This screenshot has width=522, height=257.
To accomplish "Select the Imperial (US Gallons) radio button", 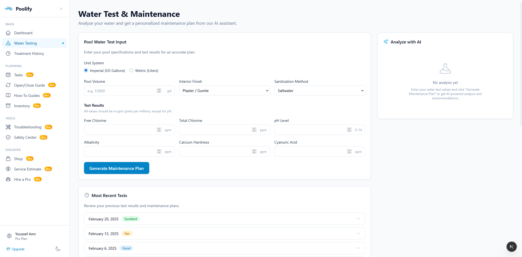I will coord(86,70).
